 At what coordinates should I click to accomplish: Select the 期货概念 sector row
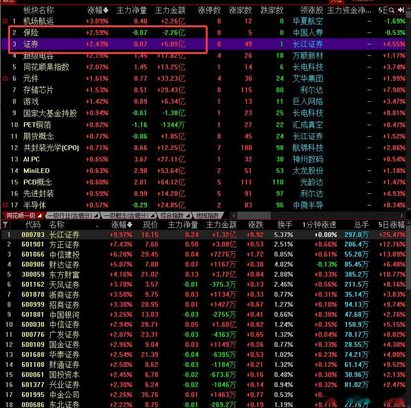(x=202, y=136)
